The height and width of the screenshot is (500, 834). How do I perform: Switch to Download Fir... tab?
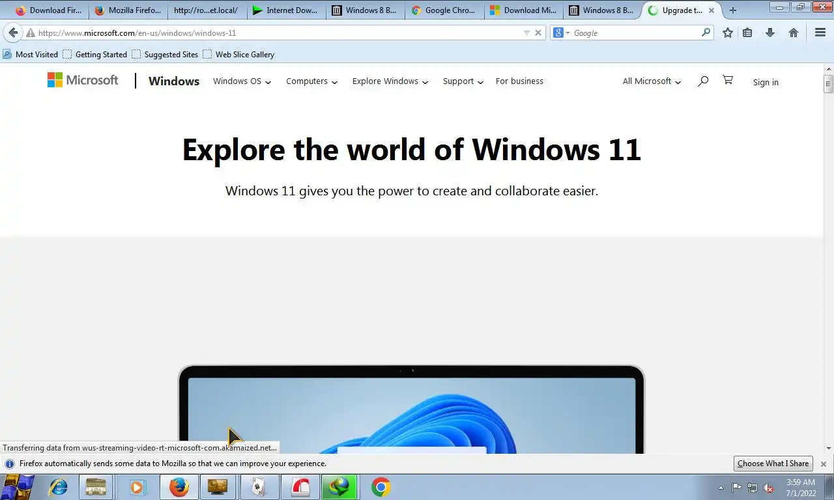(48, 10)
